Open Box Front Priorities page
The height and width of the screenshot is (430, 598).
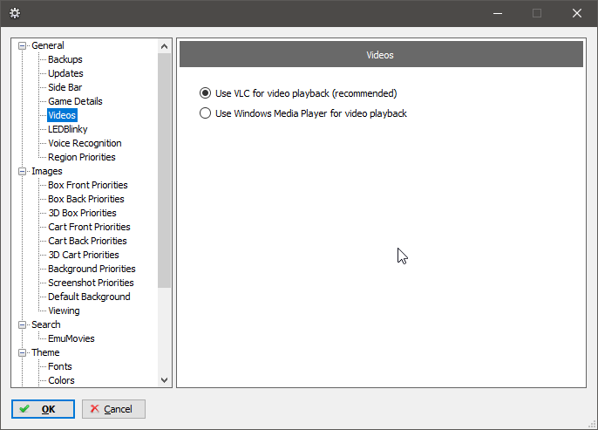[x=87, y=185]
